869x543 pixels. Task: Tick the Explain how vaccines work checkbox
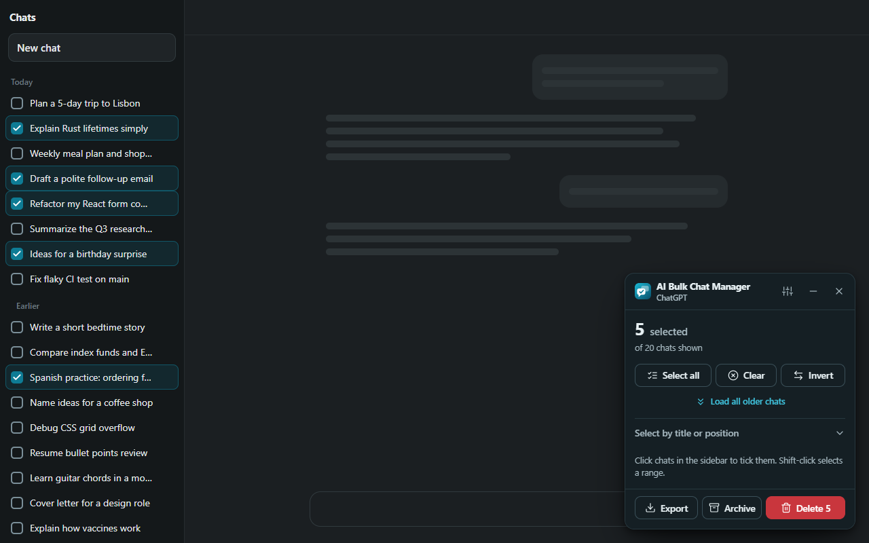click(x=17, y=528)
